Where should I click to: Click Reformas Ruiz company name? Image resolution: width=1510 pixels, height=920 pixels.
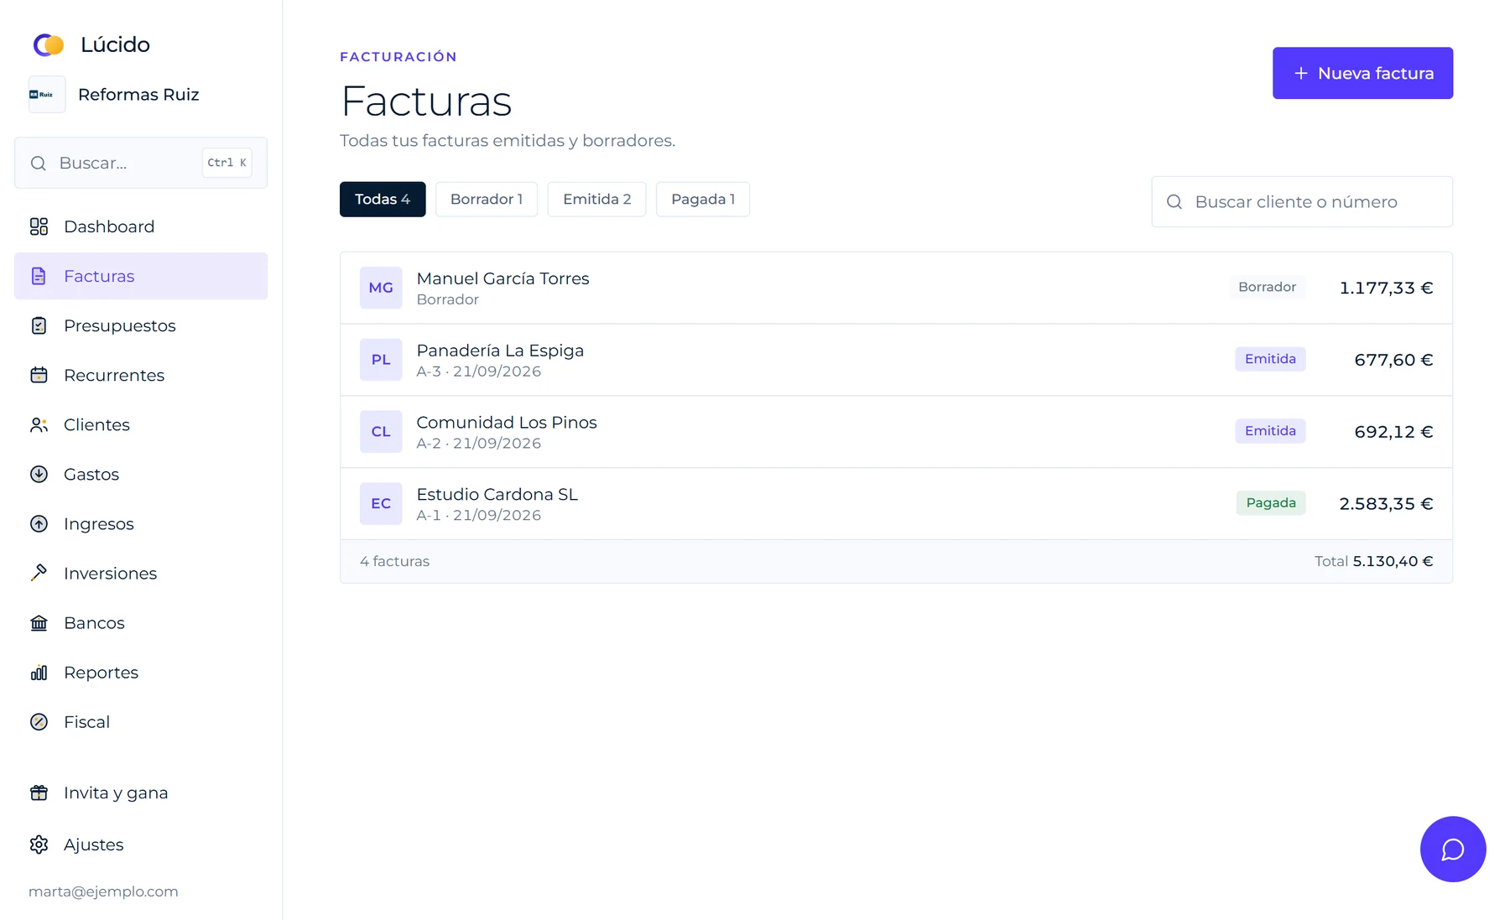click(x=138, y=95)
